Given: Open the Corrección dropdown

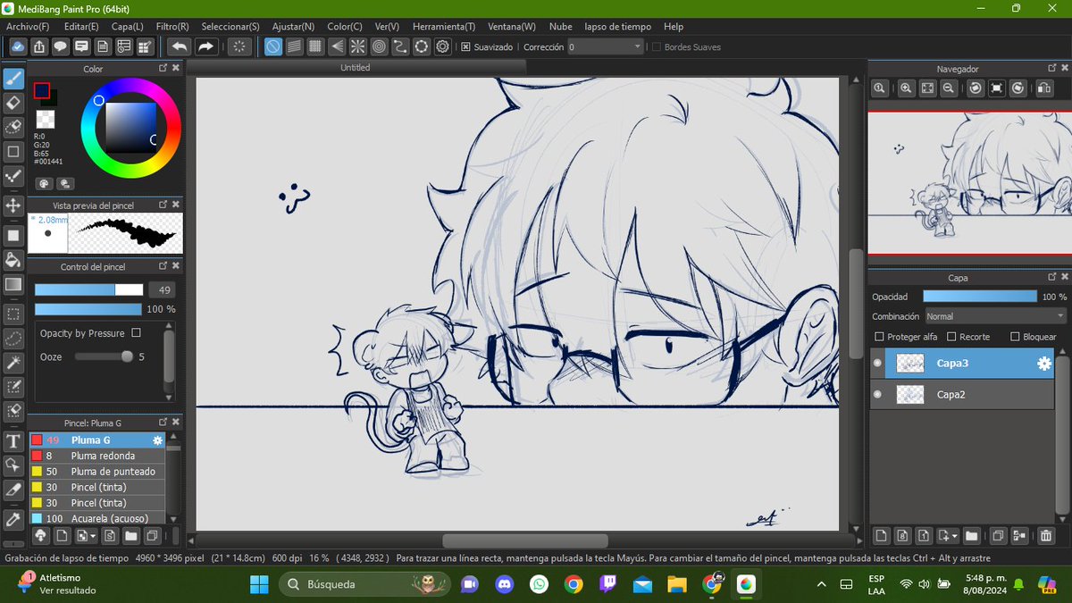Looking at the screenshot, I should click(605, 46).
